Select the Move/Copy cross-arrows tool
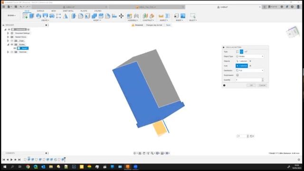The width and height of the screenshot is (304, 171). coord(121,16)
